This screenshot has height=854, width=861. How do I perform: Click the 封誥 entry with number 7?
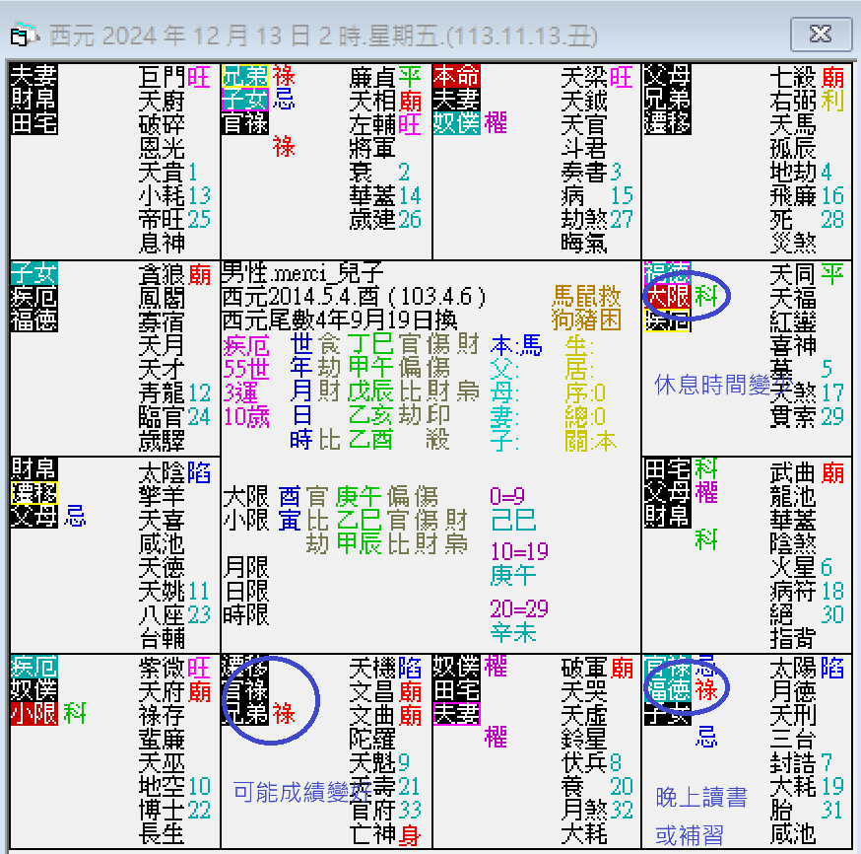(x=801, y=762)
